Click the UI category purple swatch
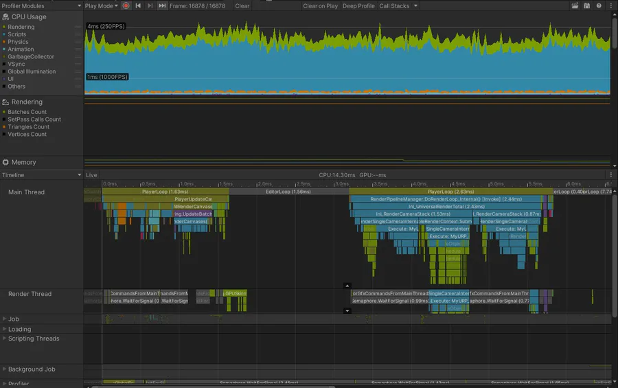The image size is (618, 388). tap(4, 79)
